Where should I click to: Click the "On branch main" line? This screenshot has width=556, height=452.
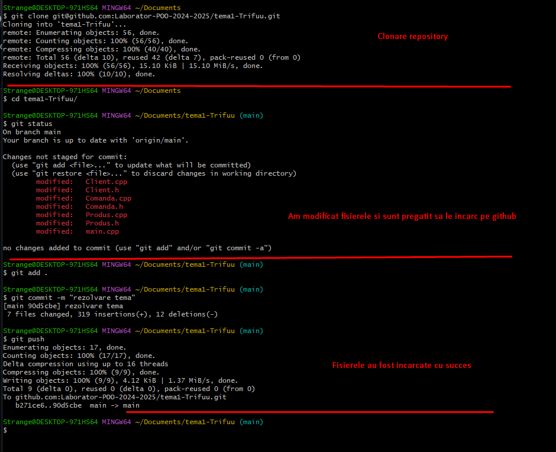(31, 132)
